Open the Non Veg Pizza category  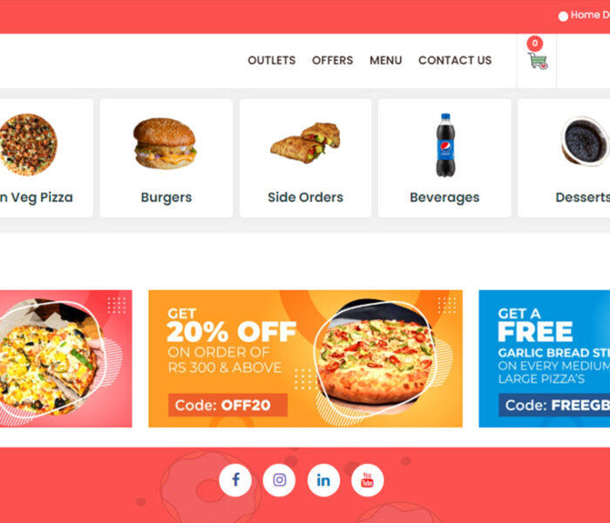pos(46,158)
